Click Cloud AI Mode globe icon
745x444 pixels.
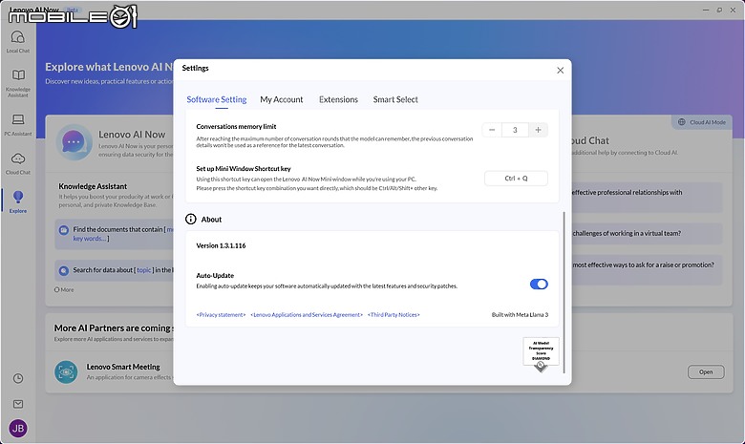[681, 122]
